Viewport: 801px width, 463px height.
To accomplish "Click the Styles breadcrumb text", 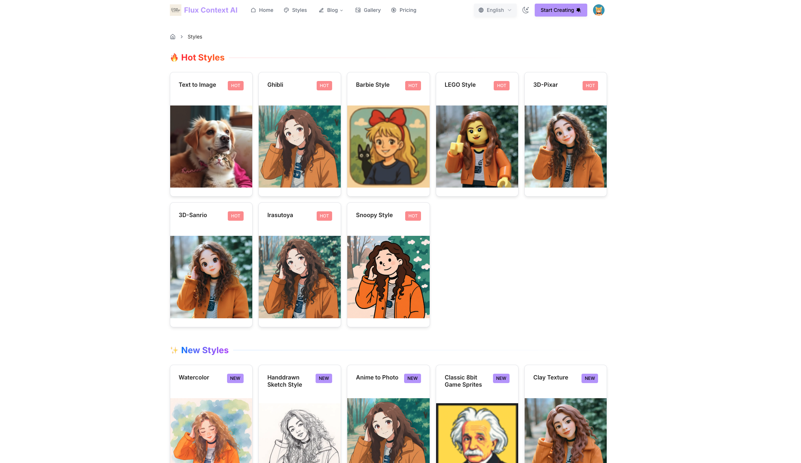I will 195,37.
